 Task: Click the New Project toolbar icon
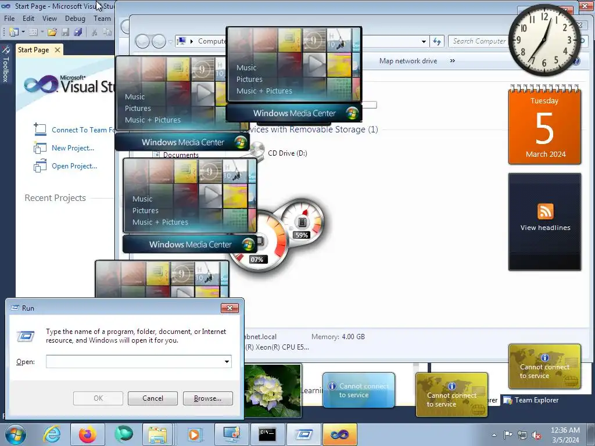pyautogui.click(x=14, y=33)
